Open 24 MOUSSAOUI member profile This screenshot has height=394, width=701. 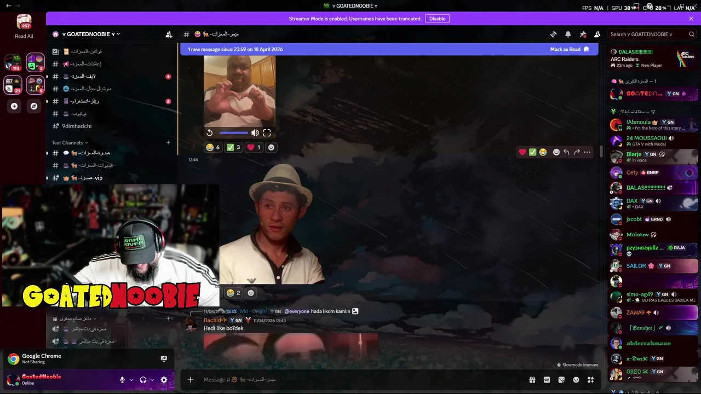pyautogui.click(x=654, y=141)
